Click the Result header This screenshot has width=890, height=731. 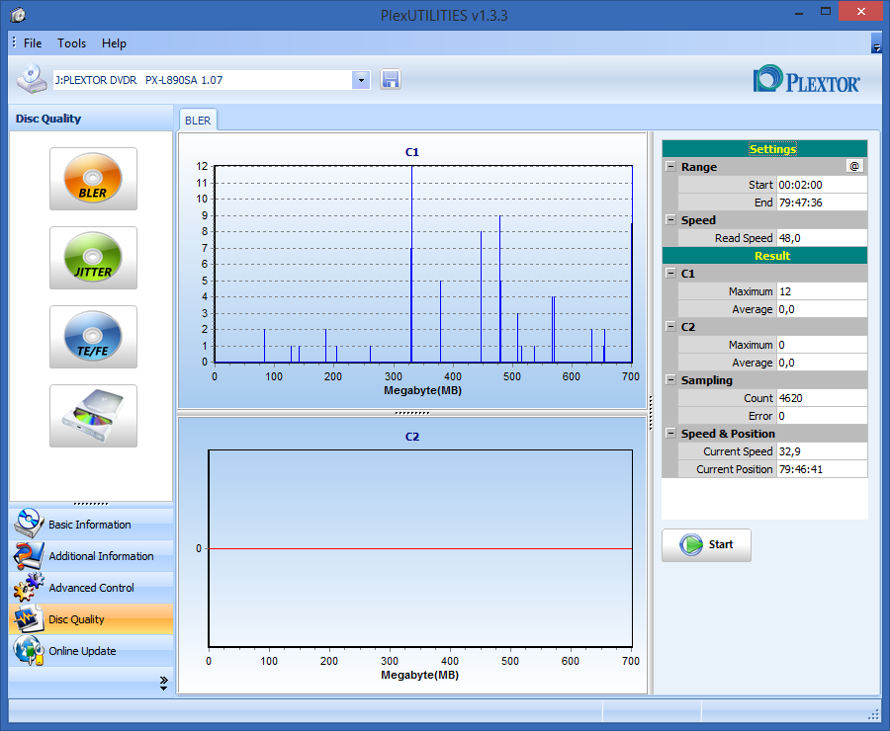764,255
